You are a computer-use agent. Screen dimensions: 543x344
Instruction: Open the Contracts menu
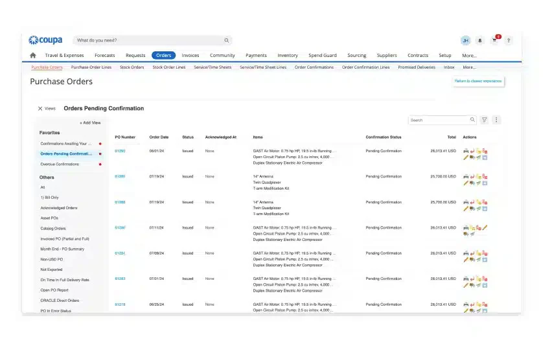(x=418, y=55)
